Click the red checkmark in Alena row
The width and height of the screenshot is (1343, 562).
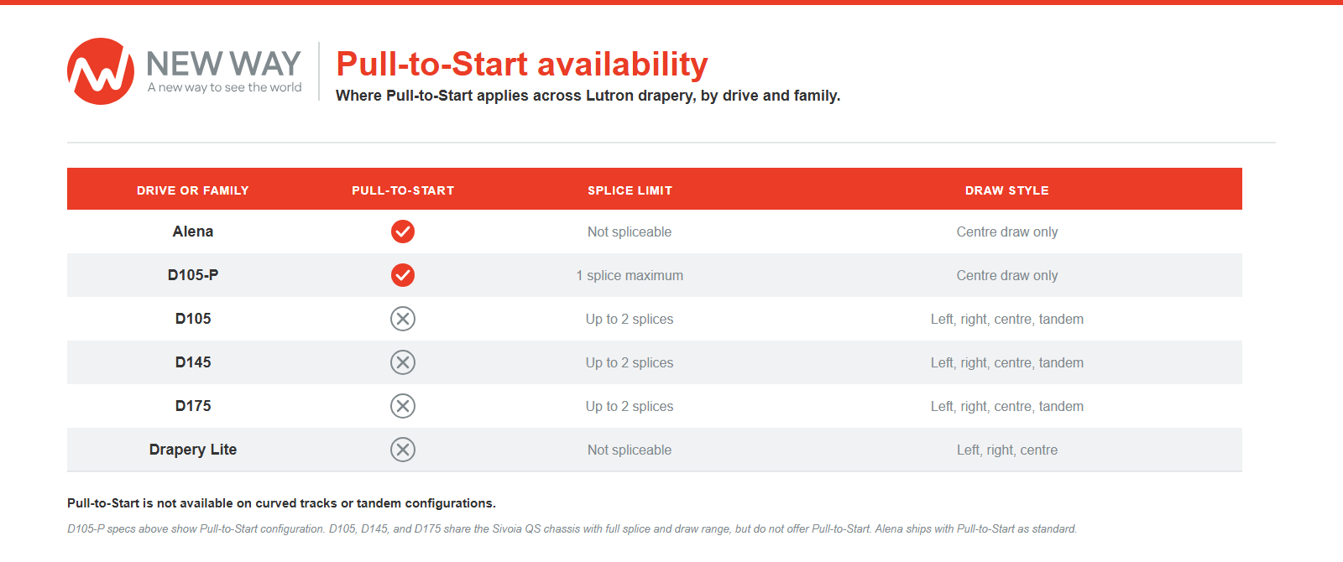click(403, 232)
